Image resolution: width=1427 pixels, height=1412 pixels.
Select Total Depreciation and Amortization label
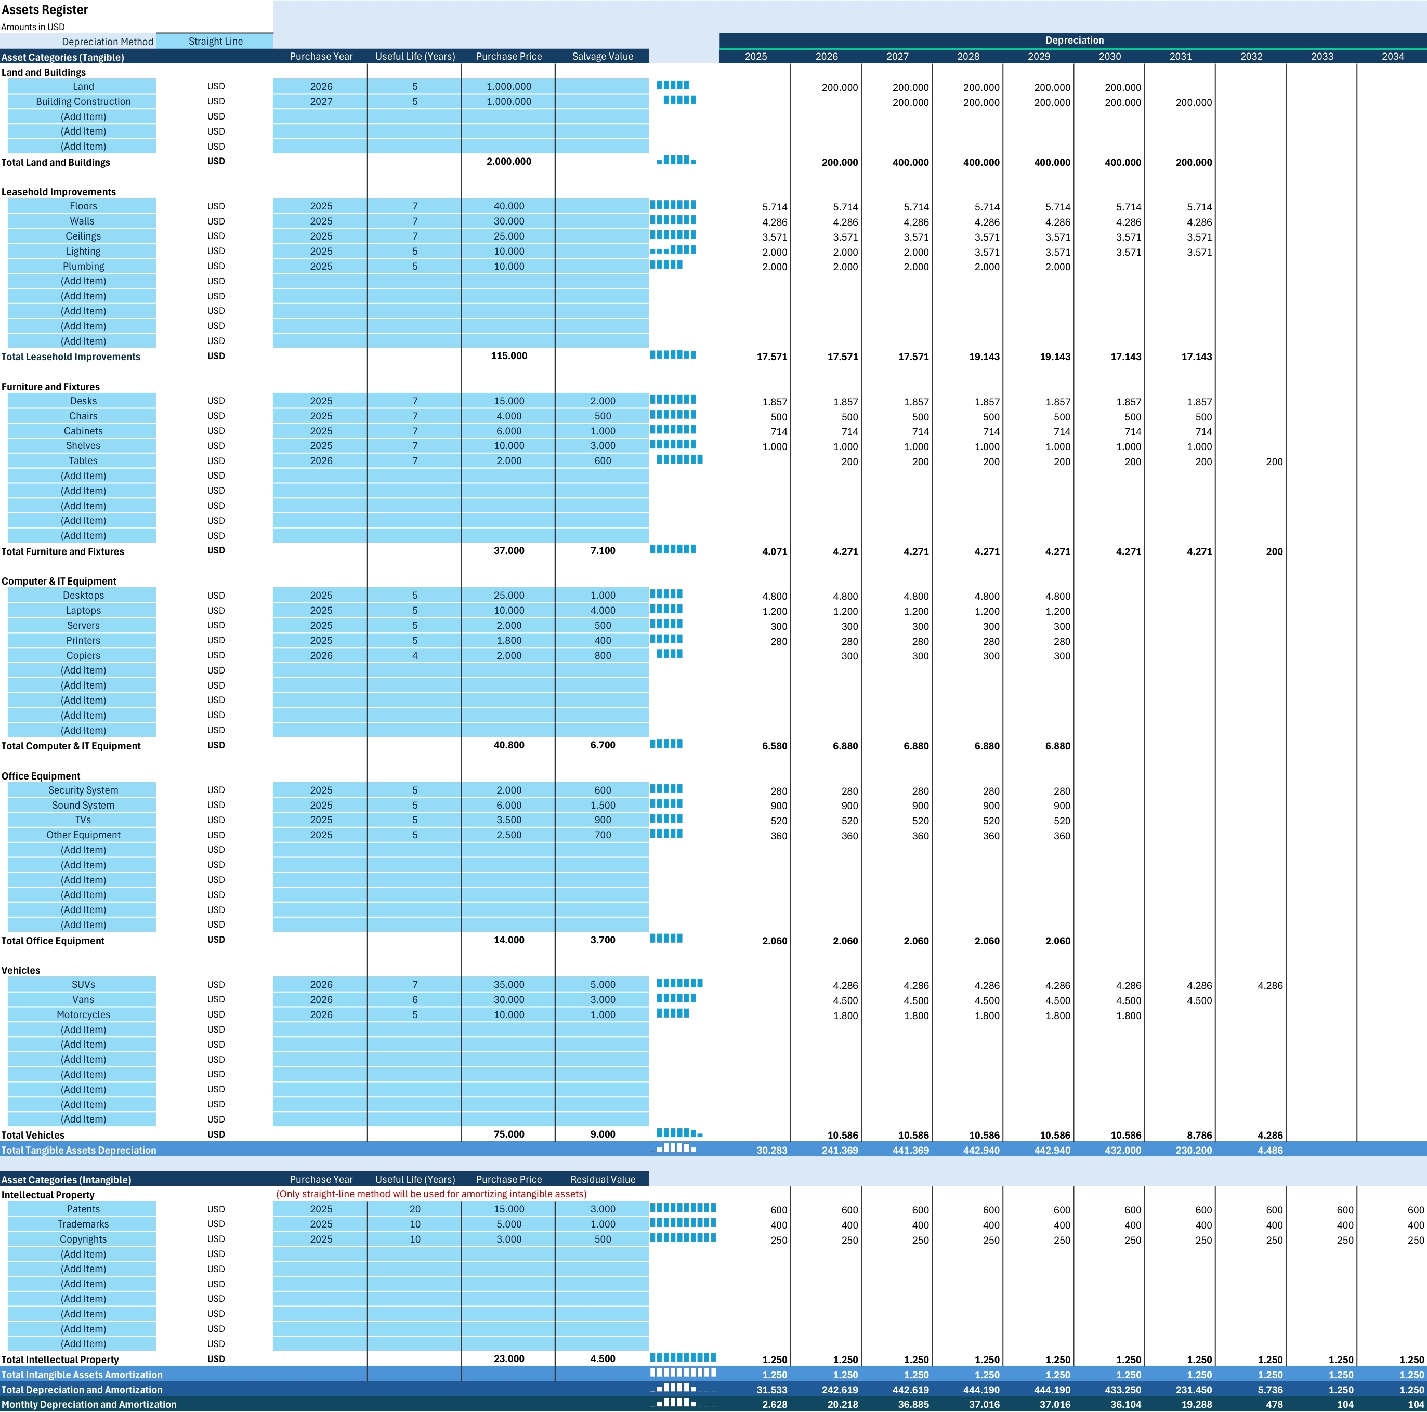pyautogui.click(x=82, y=1390)
